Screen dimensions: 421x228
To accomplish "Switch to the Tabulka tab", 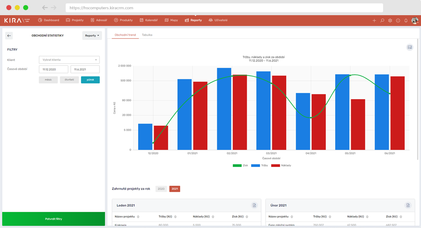I will pos(147,35).
